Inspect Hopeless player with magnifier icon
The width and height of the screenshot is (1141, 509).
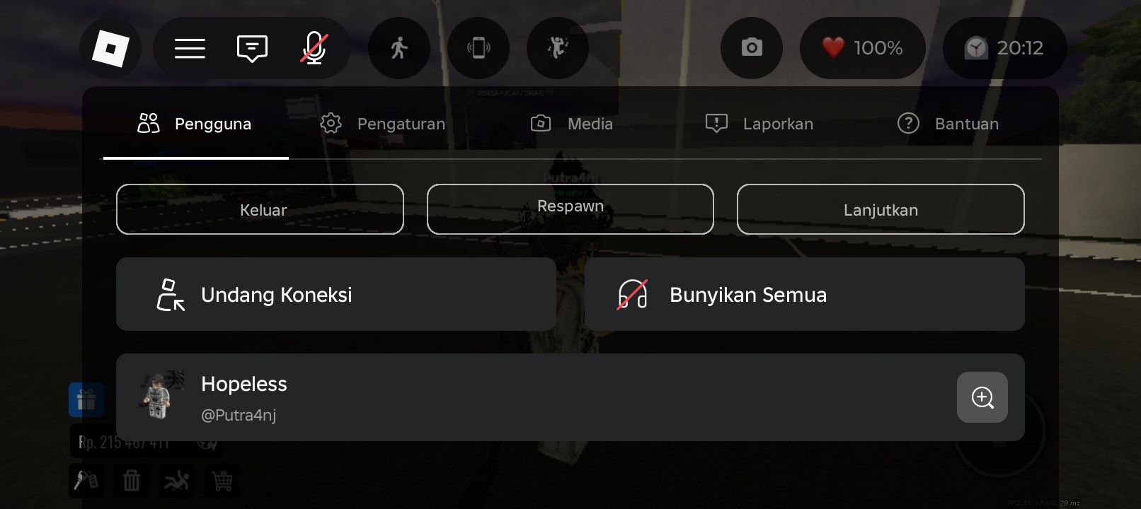(x=982, y=397)
